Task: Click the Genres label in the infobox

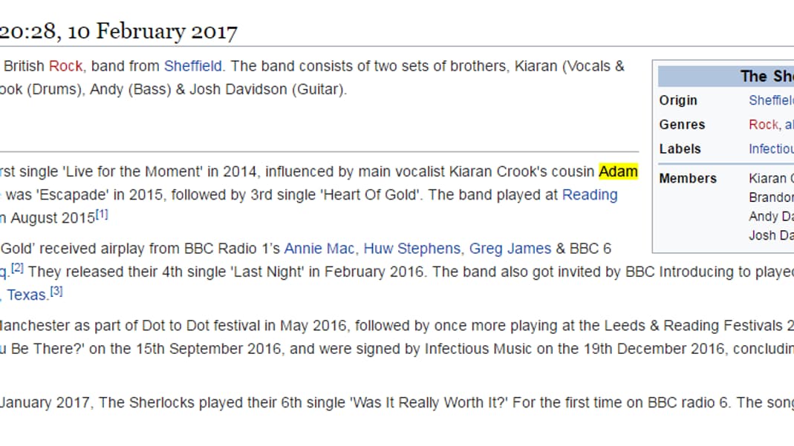Action: (682, 125)
